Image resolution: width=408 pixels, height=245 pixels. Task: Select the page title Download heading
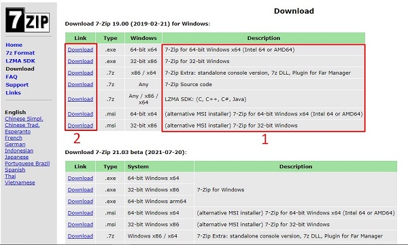click(x=294, y=11)
